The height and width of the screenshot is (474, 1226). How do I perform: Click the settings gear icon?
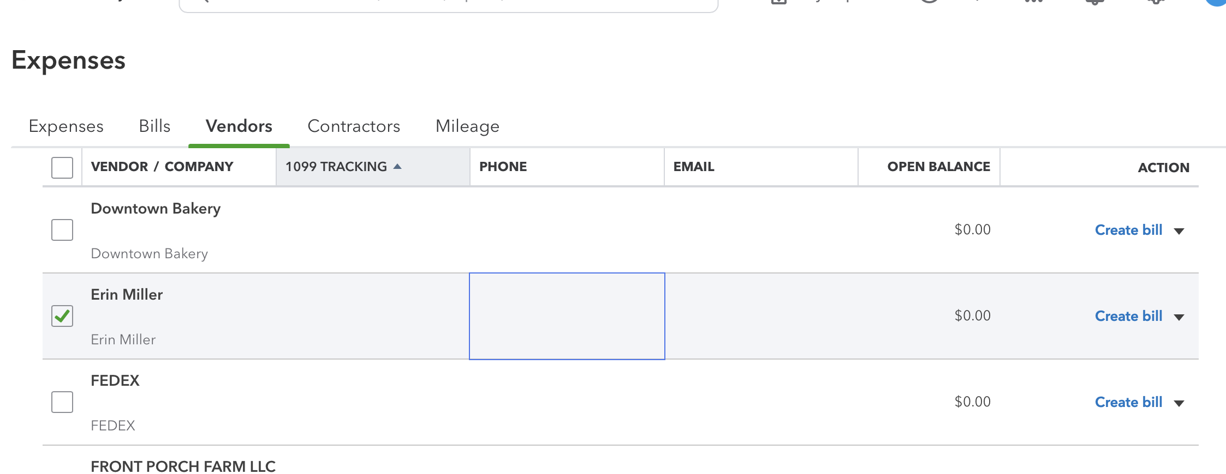[x=1156, y=3]
